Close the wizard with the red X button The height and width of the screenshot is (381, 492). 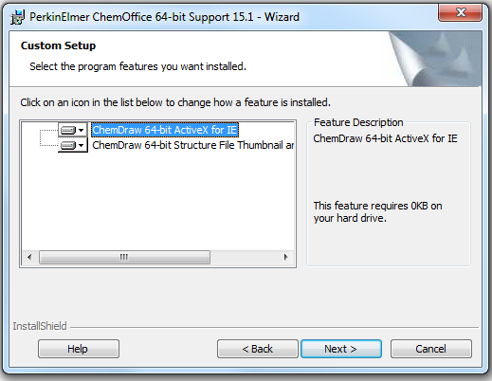point(460,13)
